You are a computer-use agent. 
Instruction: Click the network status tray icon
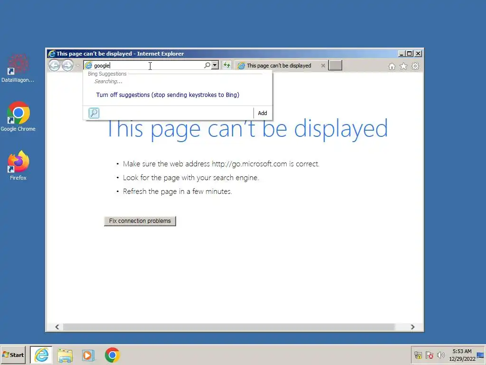coord(418,355)
